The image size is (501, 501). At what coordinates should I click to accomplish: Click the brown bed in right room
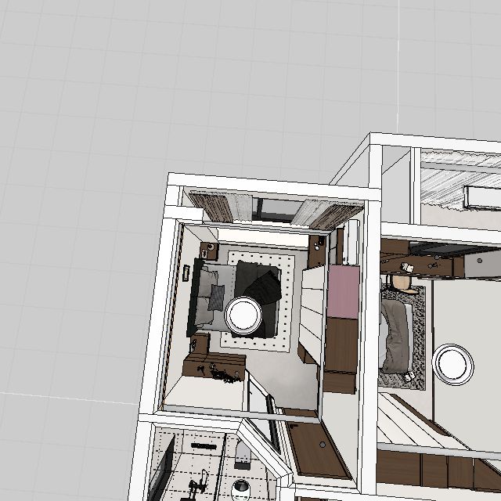coord(397,337)
